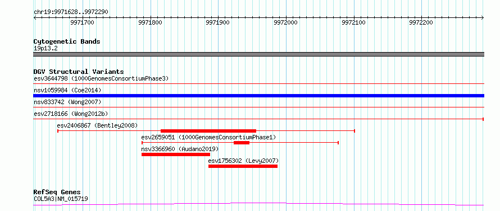
Task: Click the nsv3366960 Audano2019 red bar
Action: (x=176, y=154)
